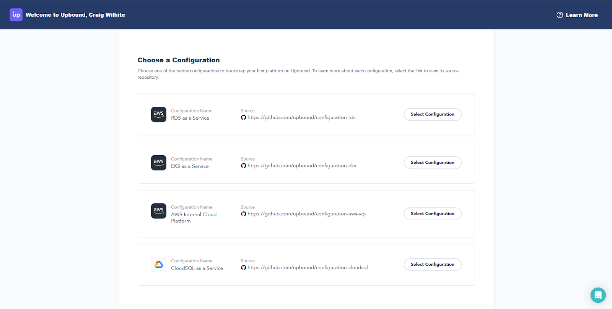
Task: Click the Learn More question mark icon
Action: tap(560, 15)
